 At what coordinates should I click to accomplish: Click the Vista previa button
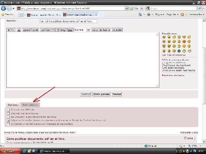point(101,94)
